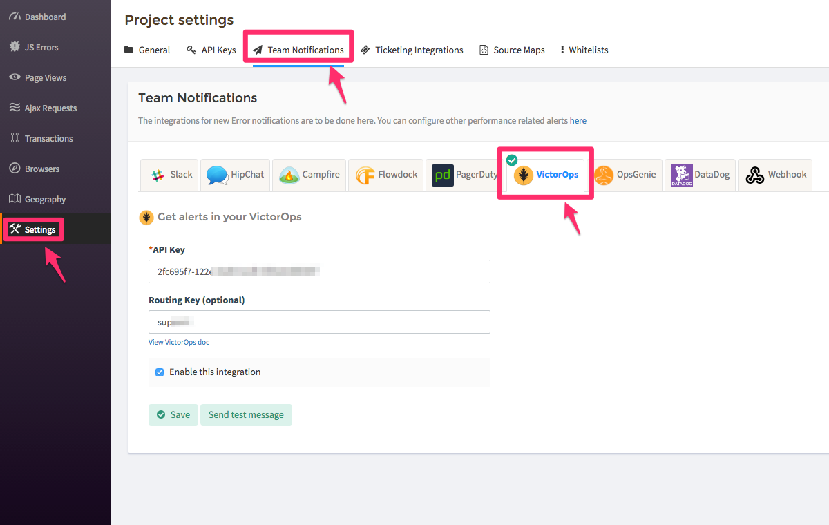Click the Campfire logo icon
This screenshot has width=829, height=525.
point(289,175)
